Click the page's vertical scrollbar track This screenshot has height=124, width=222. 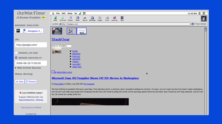point(205,71)
